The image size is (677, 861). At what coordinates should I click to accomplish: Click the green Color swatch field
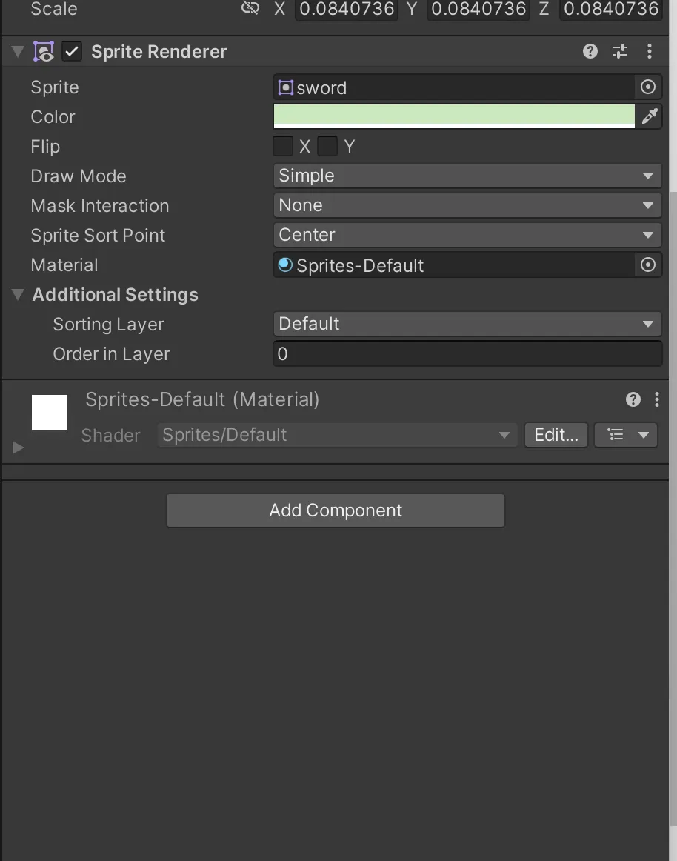(454, 116)
